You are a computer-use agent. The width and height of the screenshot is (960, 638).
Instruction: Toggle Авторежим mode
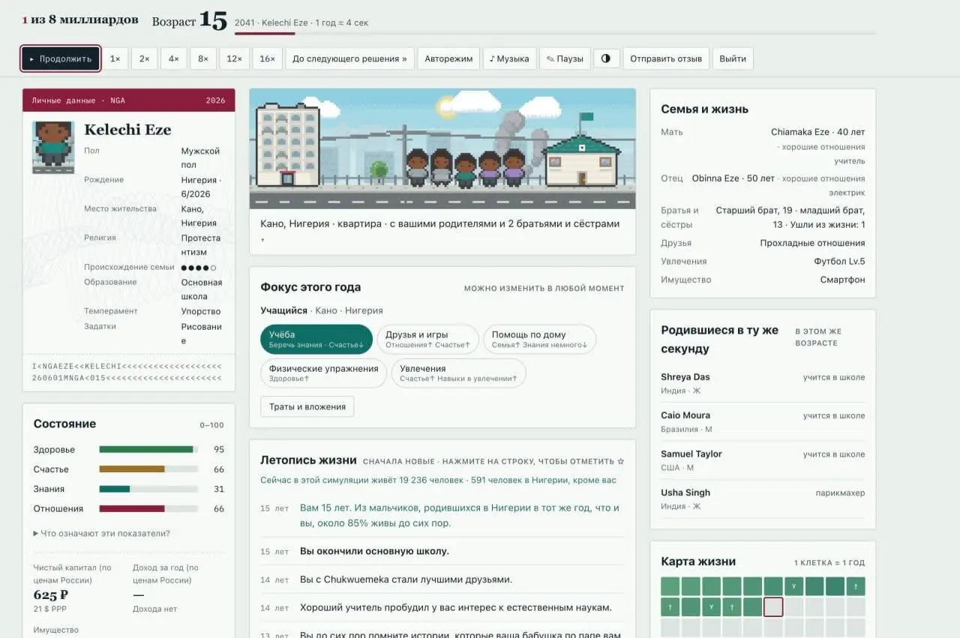[448, 58]
